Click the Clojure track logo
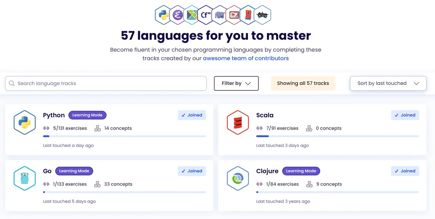This screenshot has width=435, height=219. 238,178
